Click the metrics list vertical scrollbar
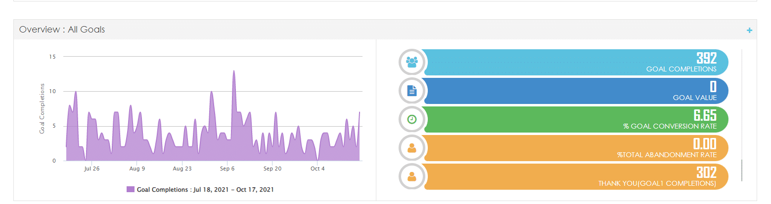 click(x=741, y=170)
